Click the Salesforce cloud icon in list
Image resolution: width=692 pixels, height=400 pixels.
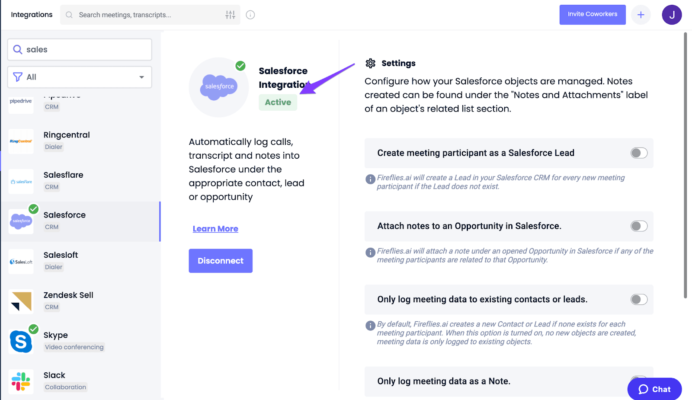(21, 221)
